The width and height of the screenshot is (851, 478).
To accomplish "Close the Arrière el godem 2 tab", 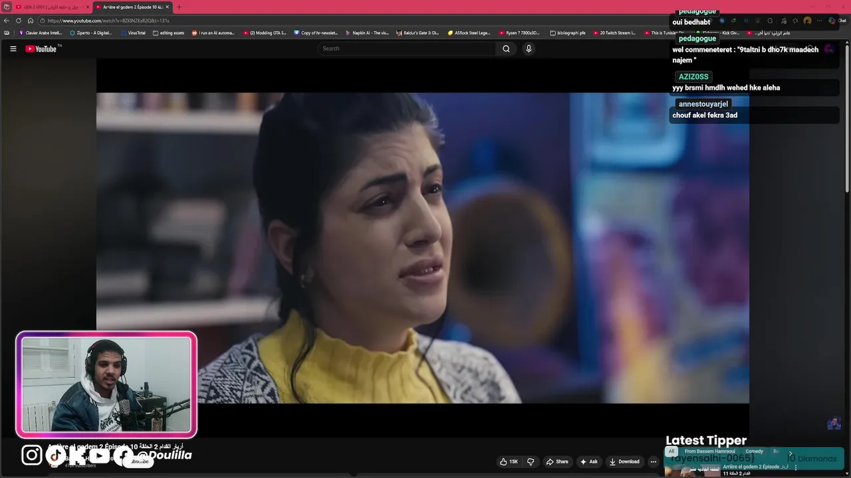I will 168,7.
